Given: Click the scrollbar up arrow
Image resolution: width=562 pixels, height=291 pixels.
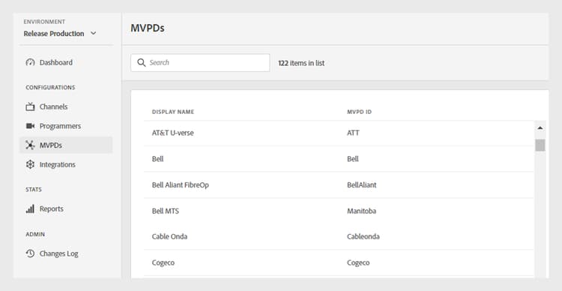Looking at the screenshot, I should coord(540,127).
